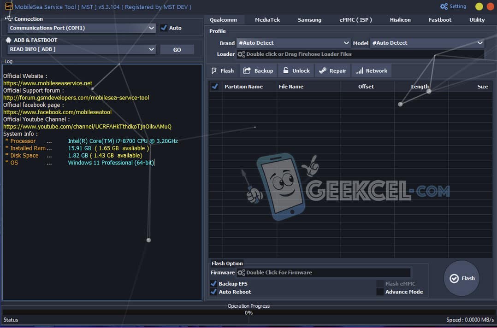Viewport: 497px width, 328px height.
Task: Click the USB Connection icon
Action: click(9, 19)
